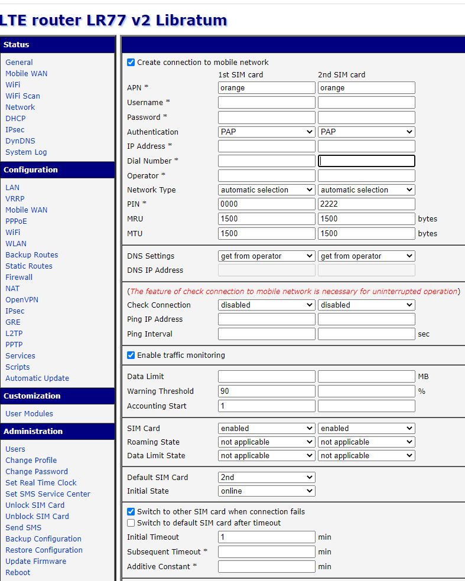
Task: Expand the Initial State dropdown
Action: point(266,491)
